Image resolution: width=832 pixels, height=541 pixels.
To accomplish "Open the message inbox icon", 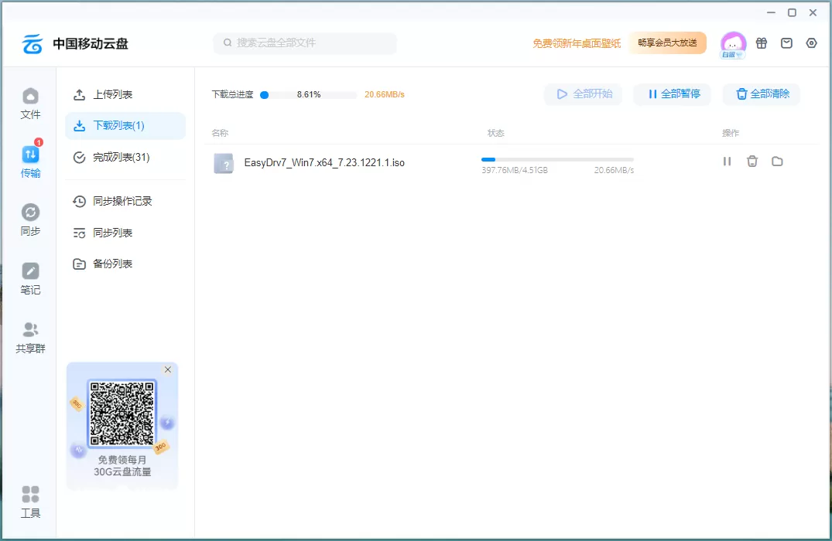I will [x=786, y=43].
